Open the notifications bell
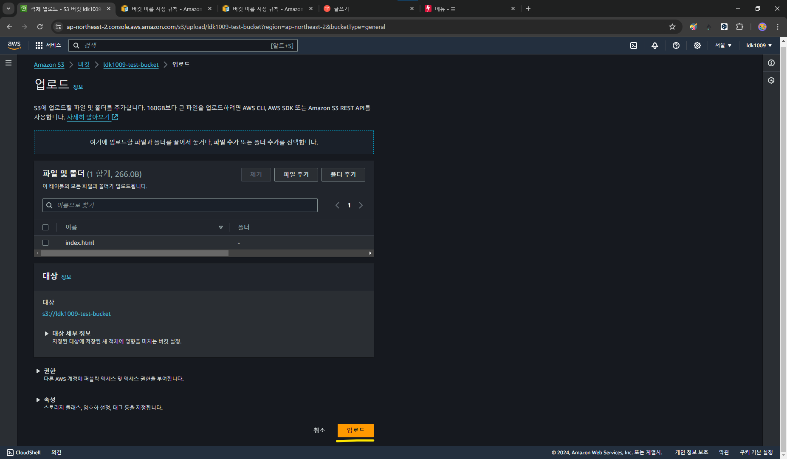Image resolution: width=787 pixels, height=459 pixels. (655, 45)
